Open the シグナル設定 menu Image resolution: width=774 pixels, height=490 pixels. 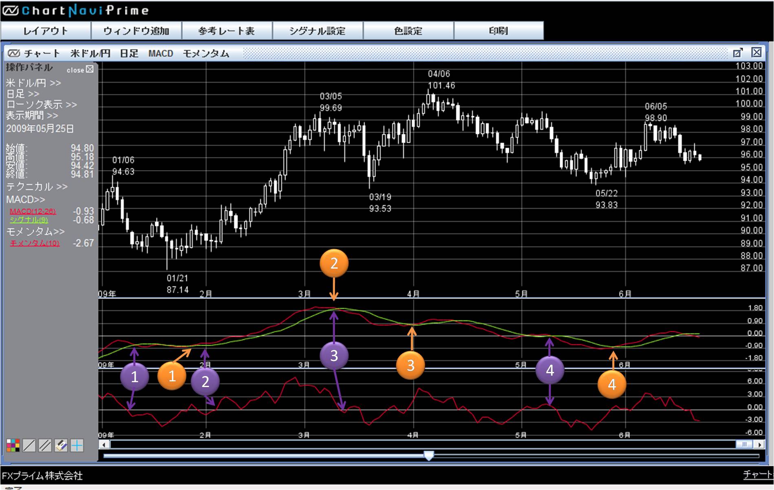317,31
